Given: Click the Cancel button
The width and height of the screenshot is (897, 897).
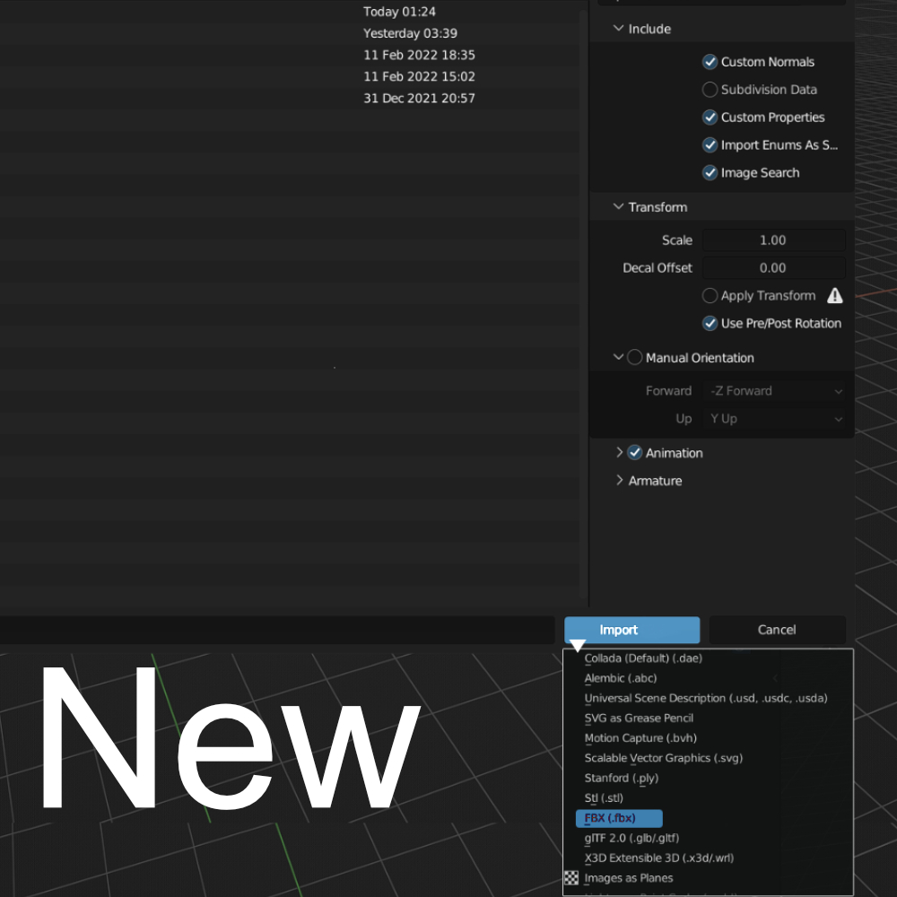Looking at the screenshot, I should 777,630.
